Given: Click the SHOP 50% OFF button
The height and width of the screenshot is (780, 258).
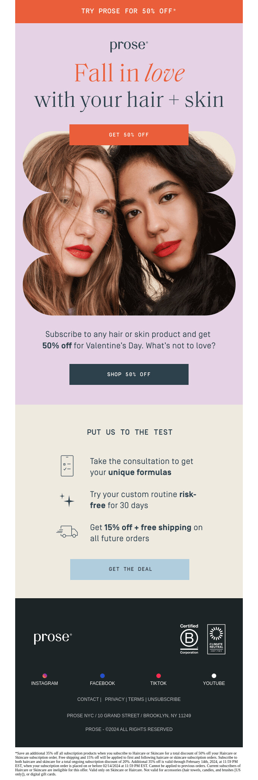Looking at the screenshot, I should pyautogui.click(x=129, y=374).
